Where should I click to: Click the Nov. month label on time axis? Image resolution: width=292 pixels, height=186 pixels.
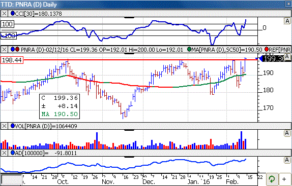[x=108, y=181]
